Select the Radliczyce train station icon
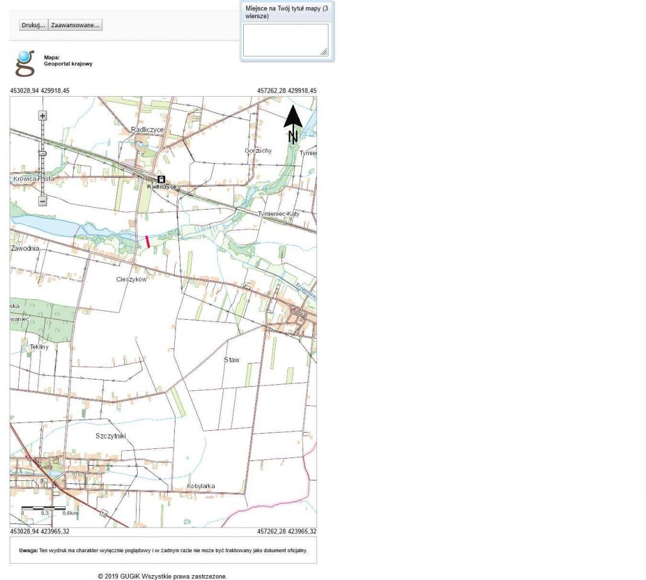Screen dimensions: 646x580 coord(161,179)
